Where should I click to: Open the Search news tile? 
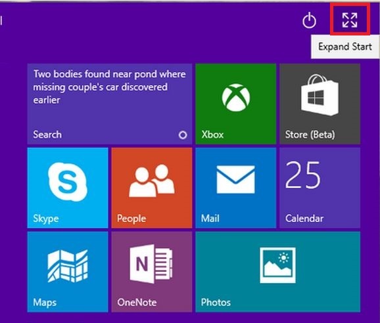[x=110, y=104]
